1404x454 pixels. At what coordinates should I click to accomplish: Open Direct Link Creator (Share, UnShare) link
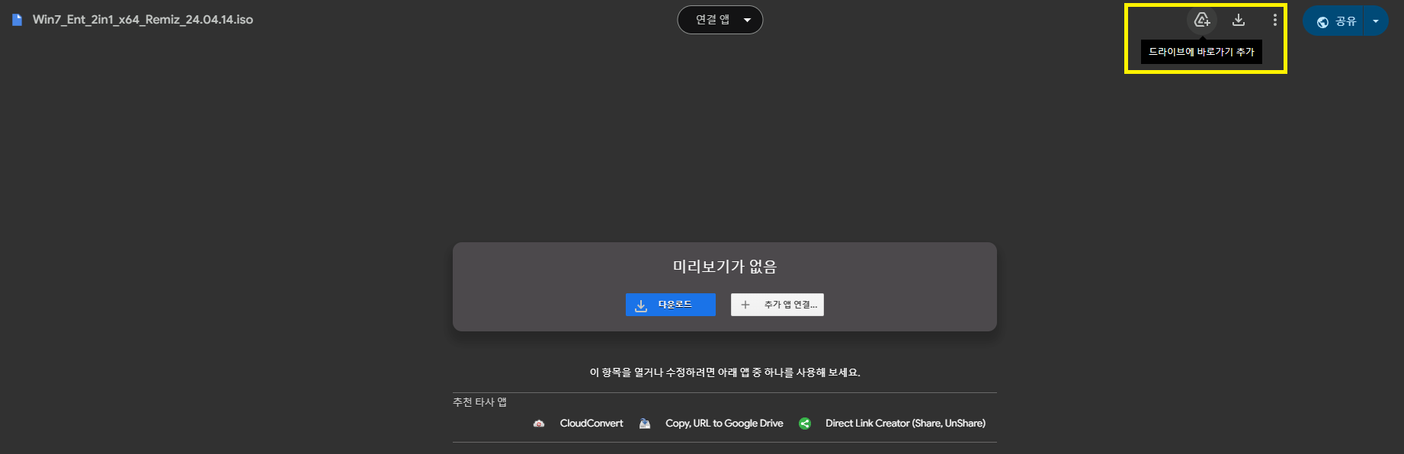point(906,424)
